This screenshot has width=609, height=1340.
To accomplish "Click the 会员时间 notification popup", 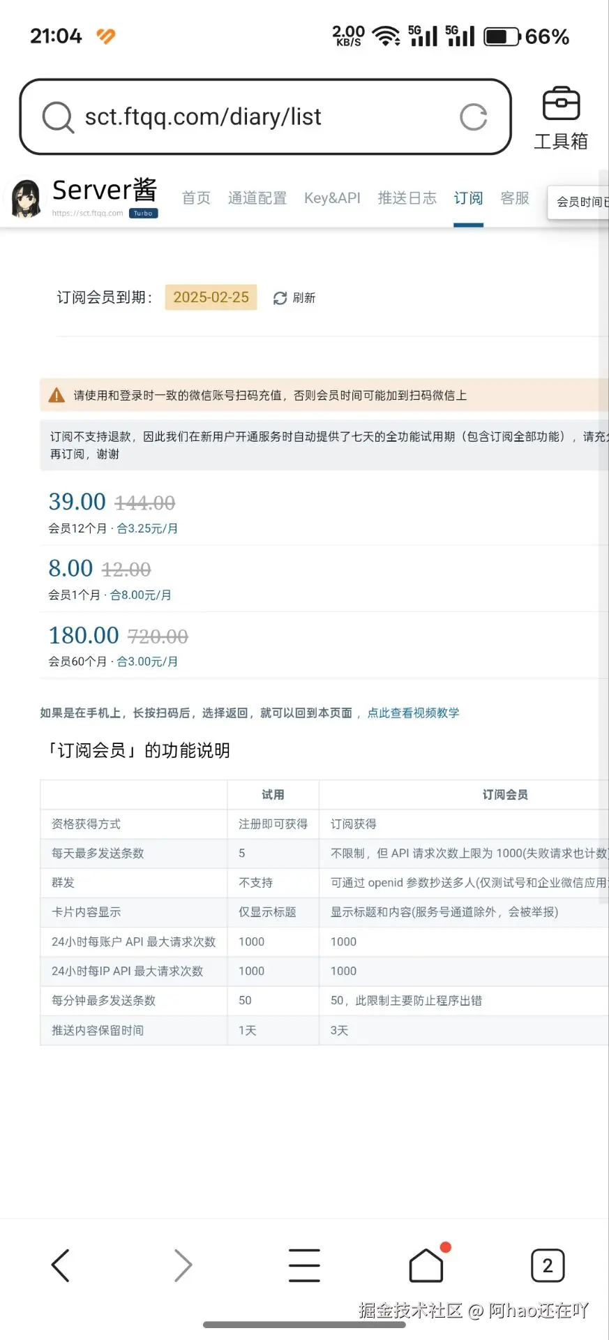I will (578, 202).
